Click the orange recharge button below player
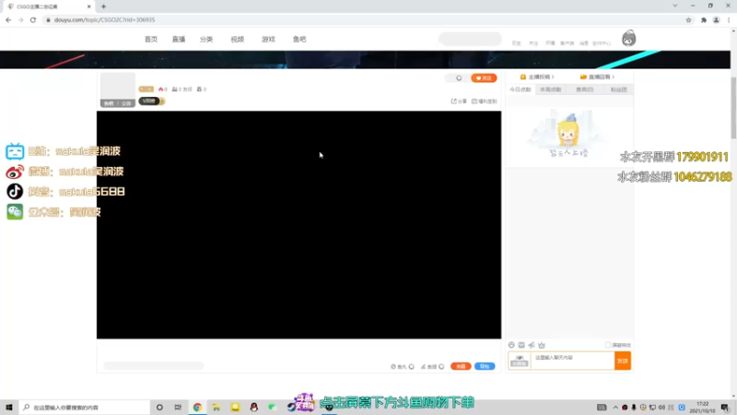The image size is (737, 415). (461, 366)
